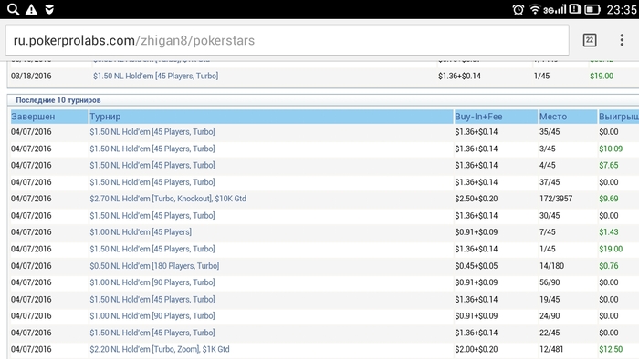The width and height of the screenshot is (639, 359).
Task: Sort by the Выигрыш column header
Action: pyautogui.click(x=618, y=117)
